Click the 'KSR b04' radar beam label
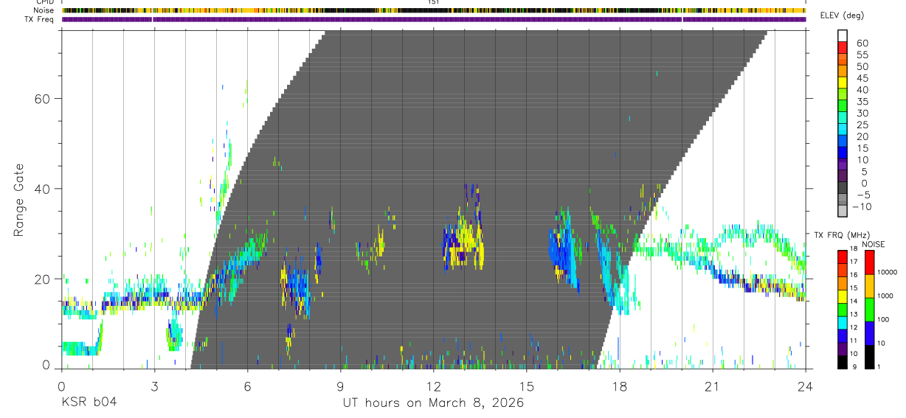The height and width of the screenshot is (418, 906). (89, 403)
